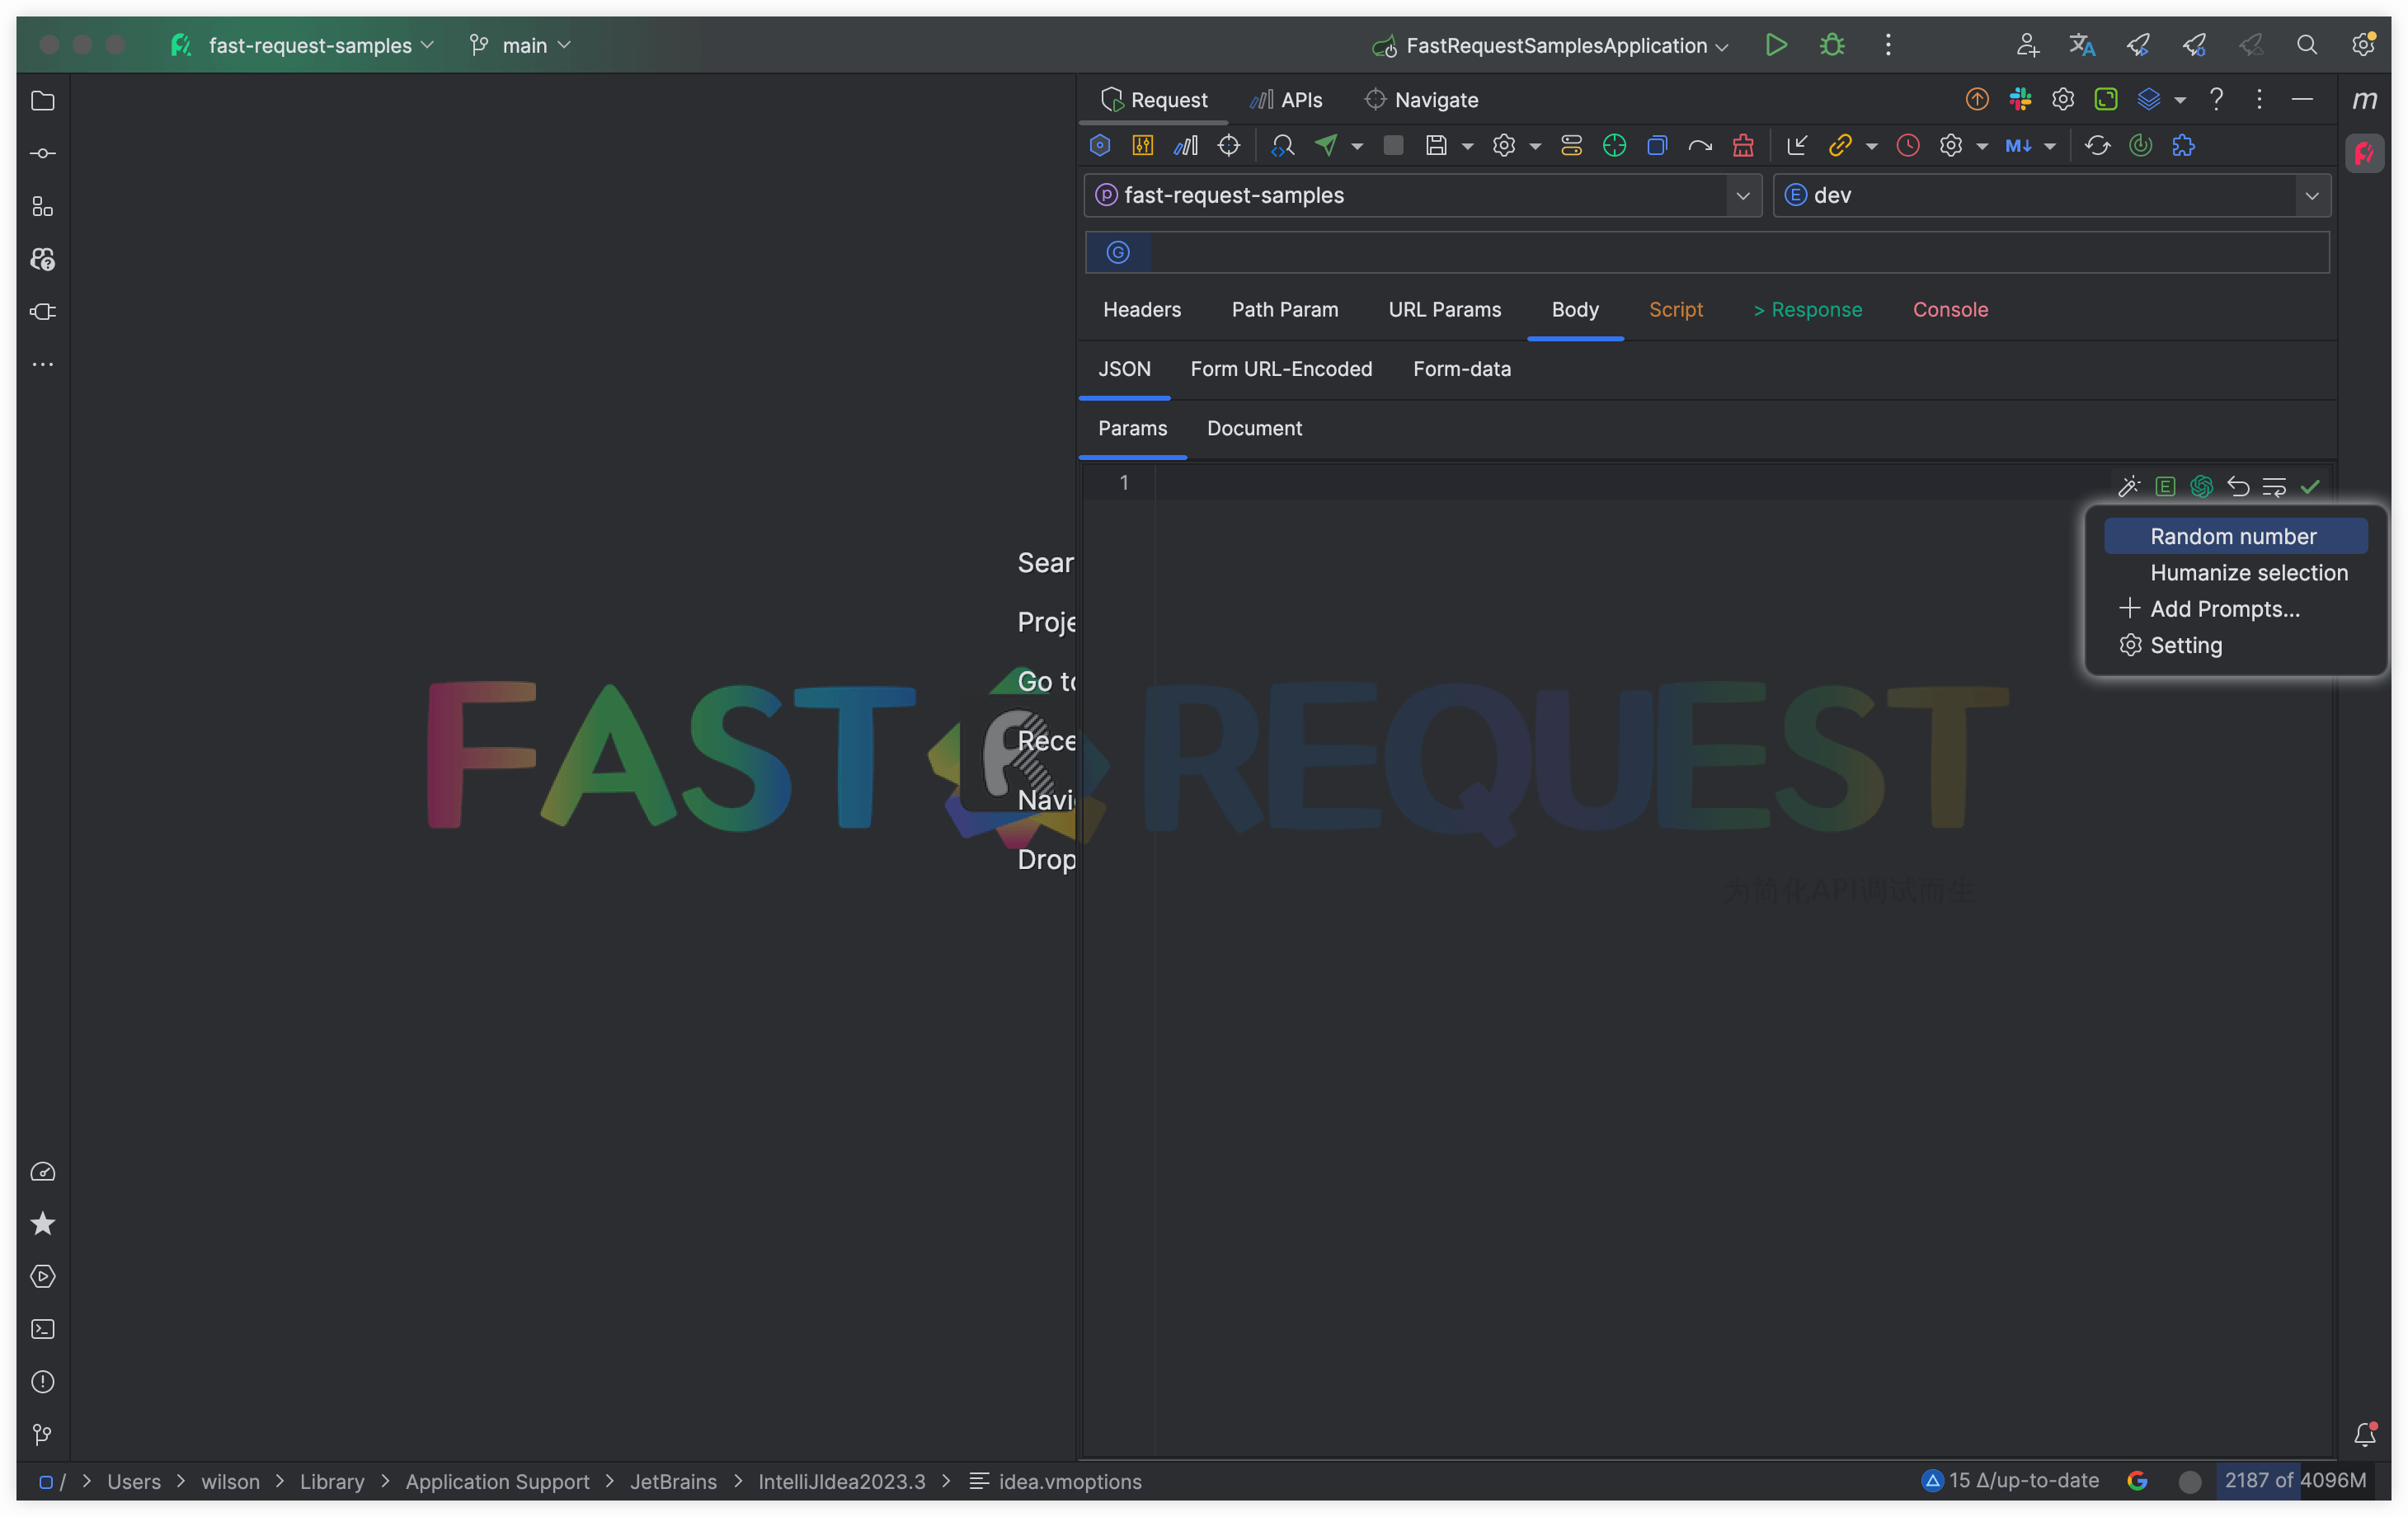Click the Slack icon in panel header
Image resolution: width=2408 pixels, height=1517 pixels.
(x=2020, y=99)
